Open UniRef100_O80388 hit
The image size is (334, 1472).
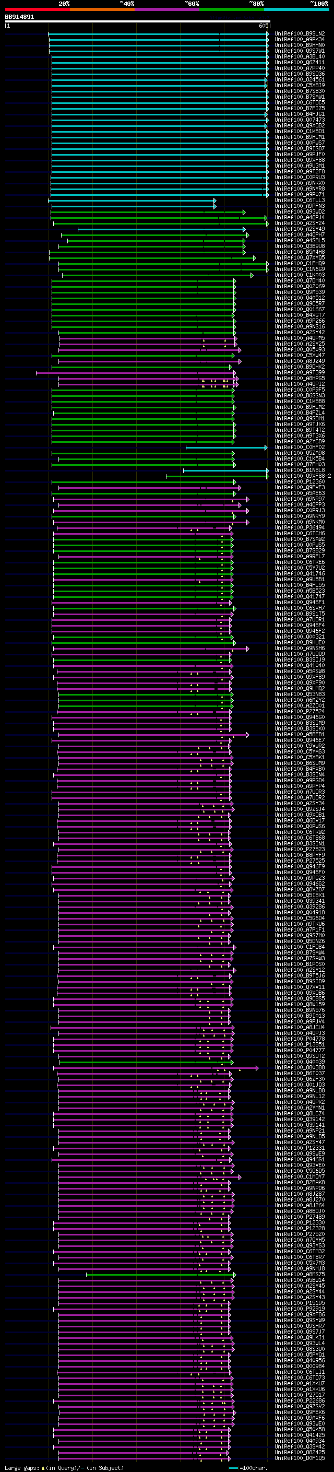300,1067
